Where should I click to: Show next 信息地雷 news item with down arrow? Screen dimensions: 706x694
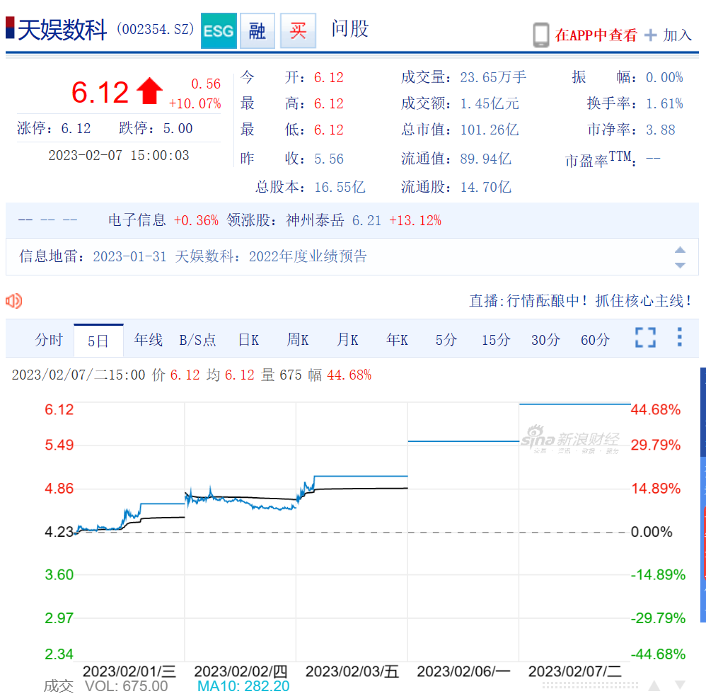tap(680, 265)
